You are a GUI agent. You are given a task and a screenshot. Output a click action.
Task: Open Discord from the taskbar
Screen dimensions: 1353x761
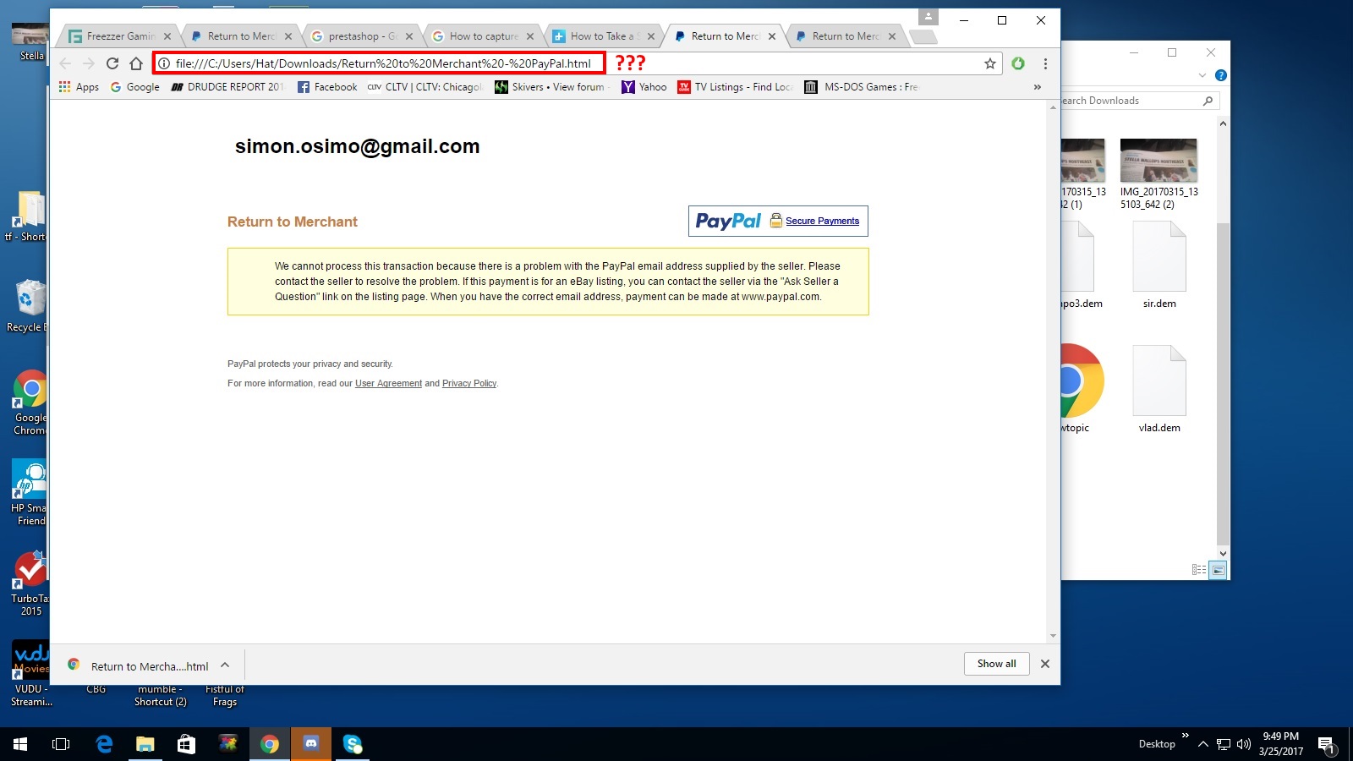click(x=311, y=744)
